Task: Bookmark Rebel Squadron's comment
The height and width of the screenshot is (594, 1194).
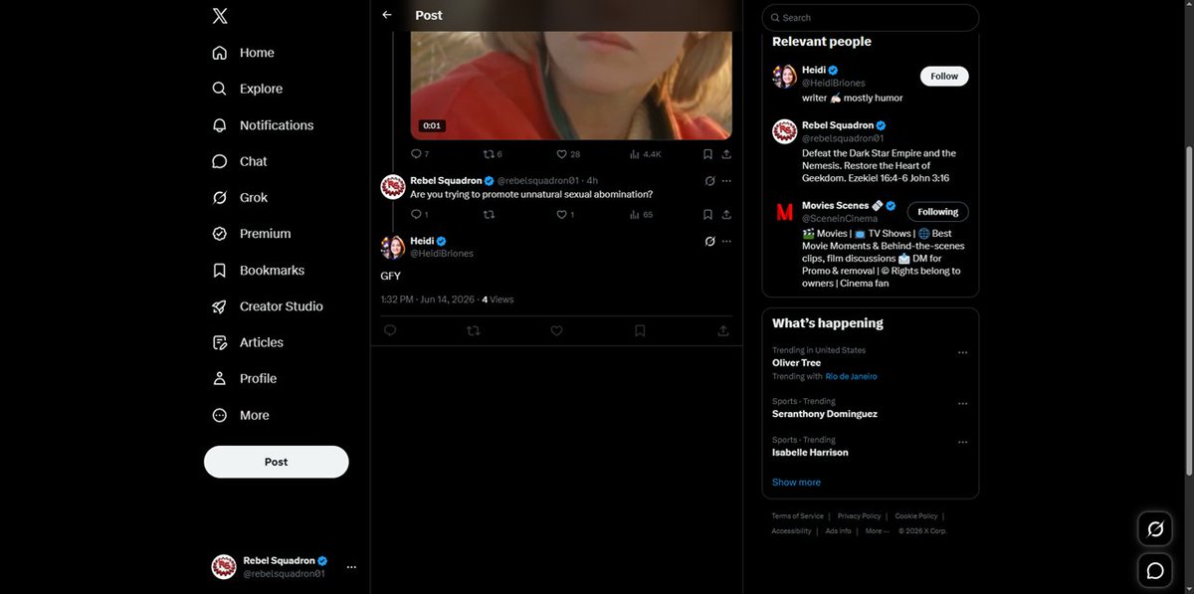Action: (x=707, y=214)
